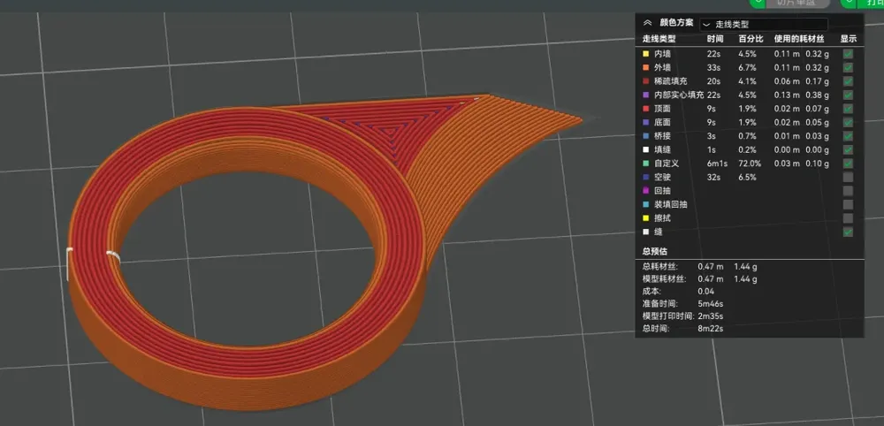
Task: Click the cyan 装填回抽 color swatch
Action: click(645, 204)
